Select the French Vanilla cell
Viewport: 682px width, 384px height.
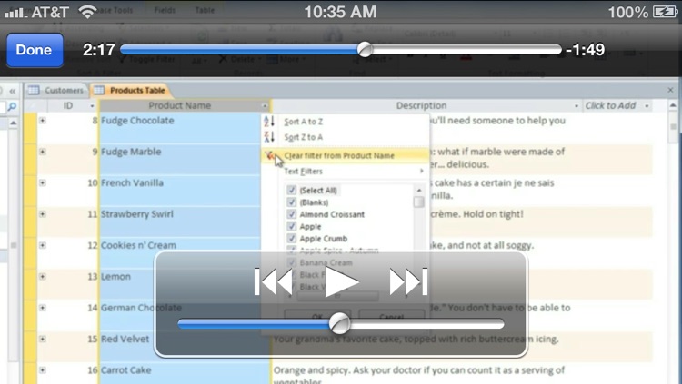[180, 191]
